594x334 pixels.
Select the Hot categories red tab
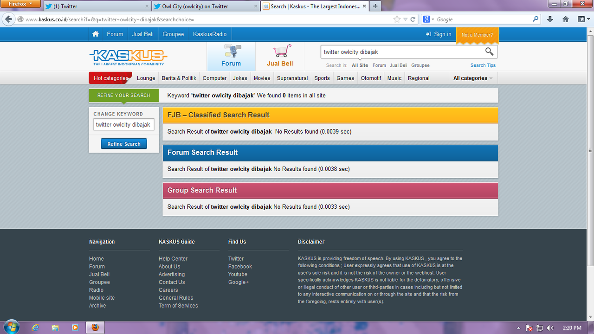(110, 78)
